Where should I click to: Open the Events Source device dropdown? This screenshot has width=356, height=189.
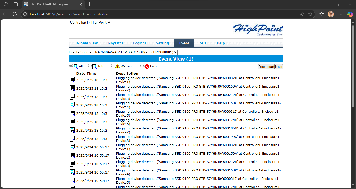coord(136,52)
